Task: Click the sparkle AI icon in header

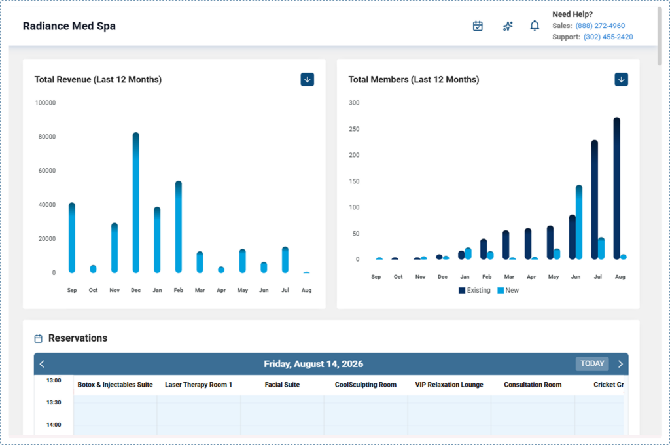Action: click(508, 26)
